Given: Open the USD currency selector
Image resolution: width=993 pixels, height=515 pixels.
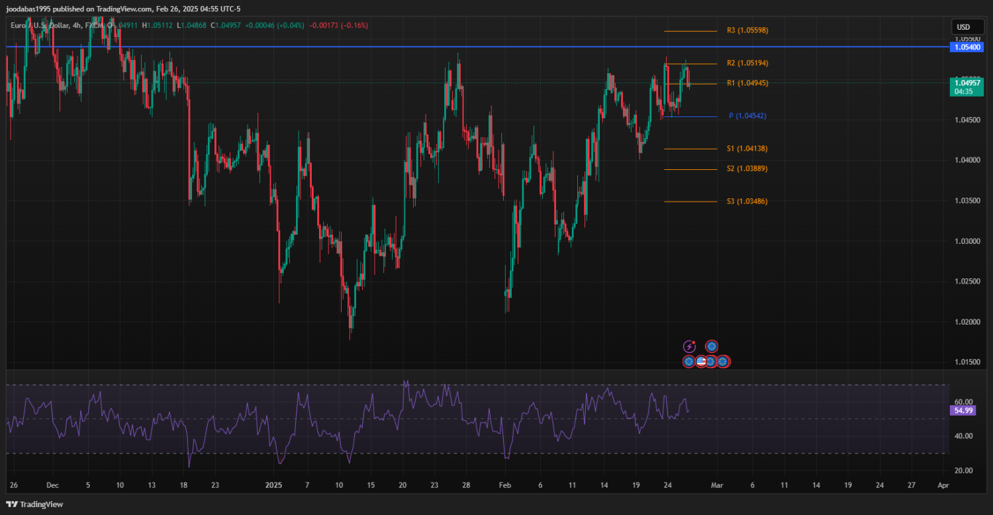Looking at the screenshot, I should [963, 27].
